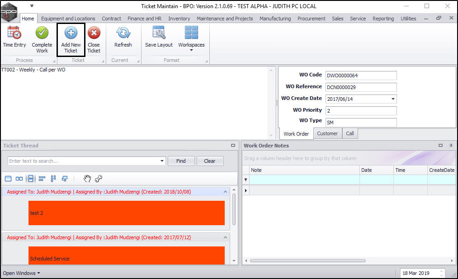Select single card view icon in Ticket Thread
The image size is (458, 279).
pos(8,179)
